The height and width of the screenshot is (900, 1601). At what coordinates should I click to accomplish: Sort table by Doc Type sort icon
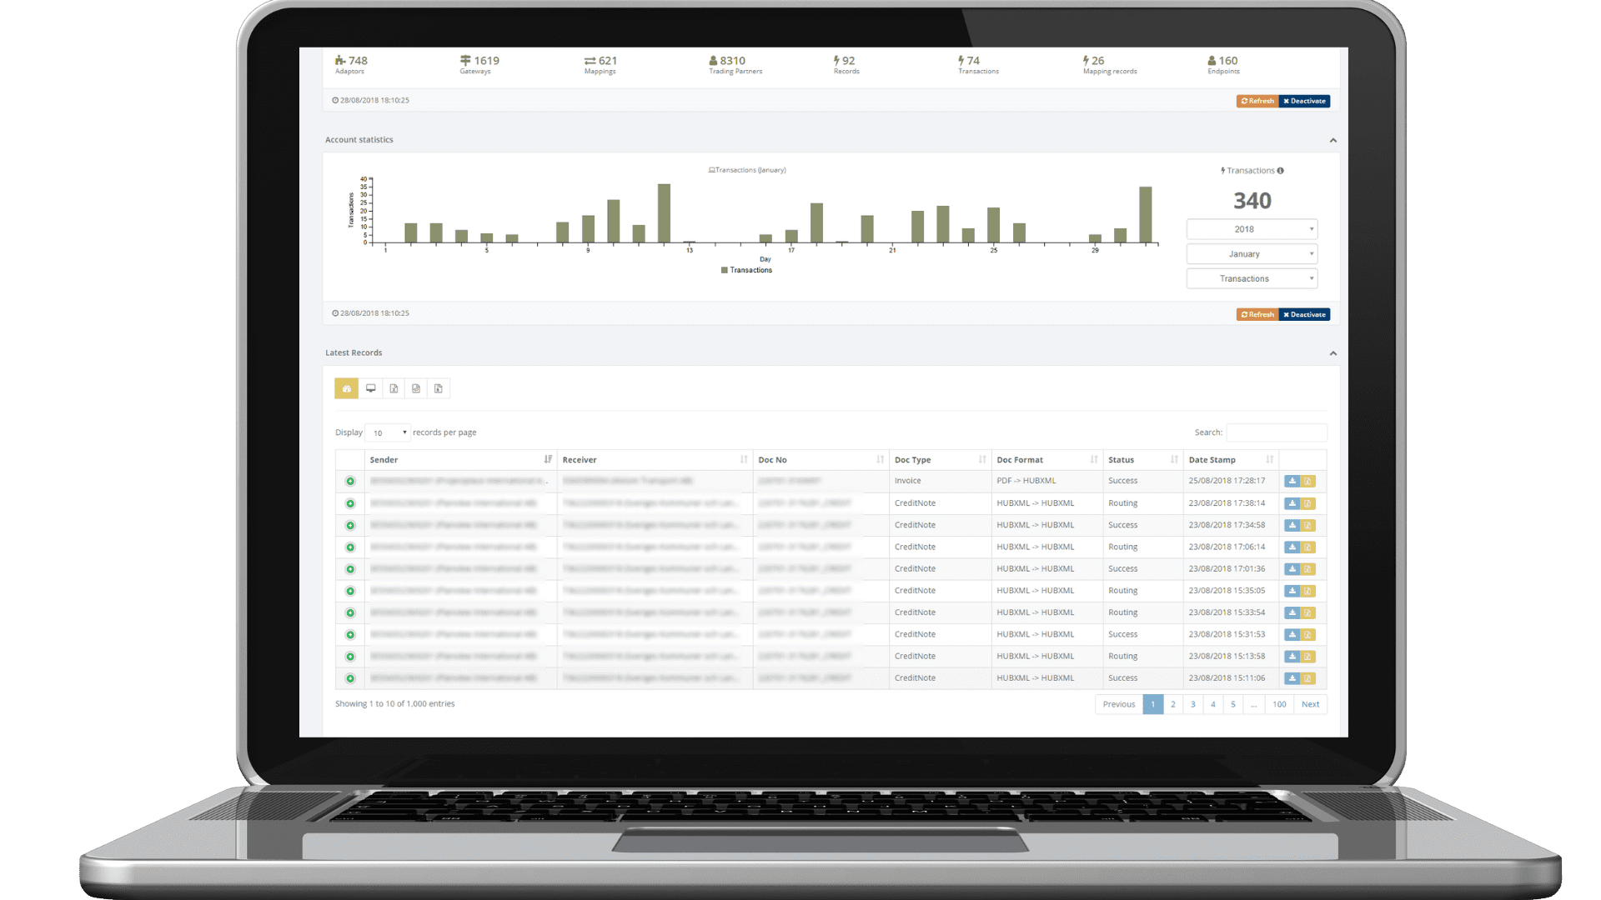click(982, 459)
